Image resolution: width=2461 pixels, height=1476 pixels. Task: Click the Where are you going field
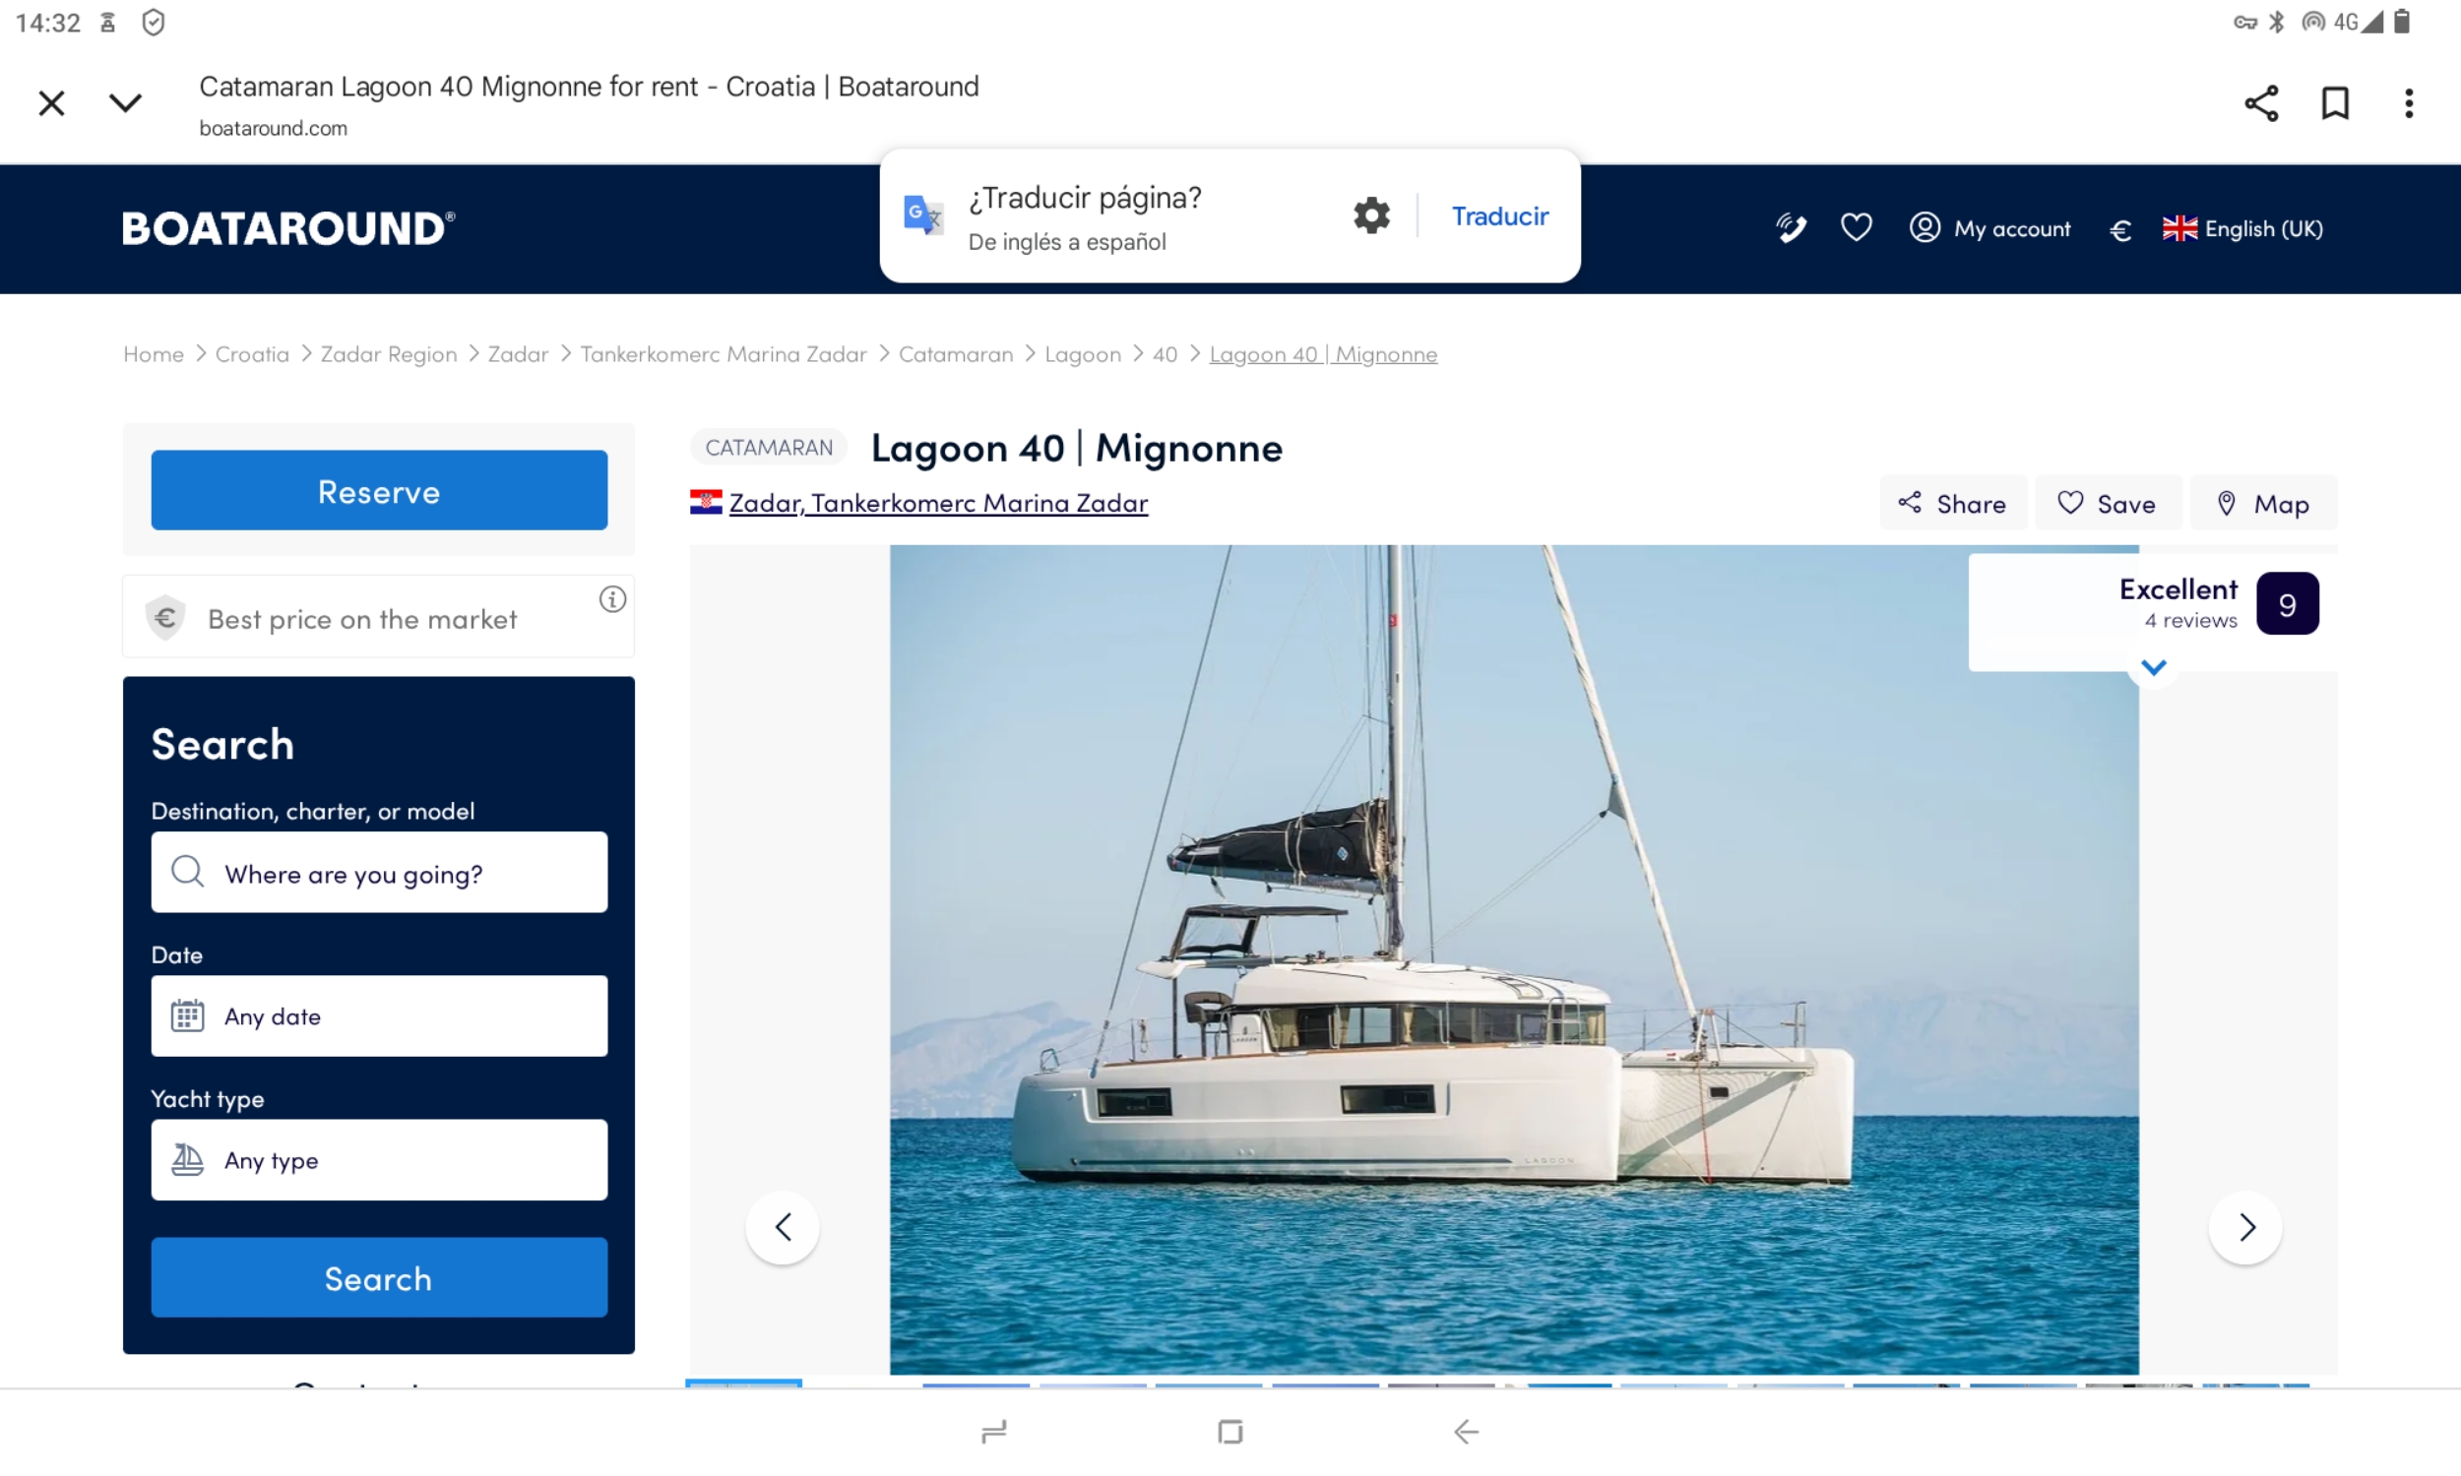379,873
